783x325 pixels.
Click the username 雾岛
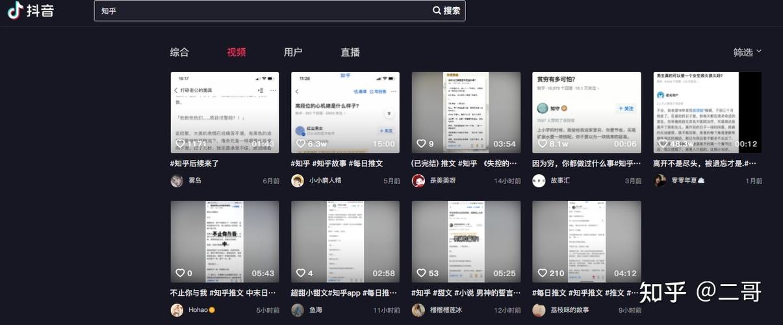pyautogui.click(x=195, y=181)
